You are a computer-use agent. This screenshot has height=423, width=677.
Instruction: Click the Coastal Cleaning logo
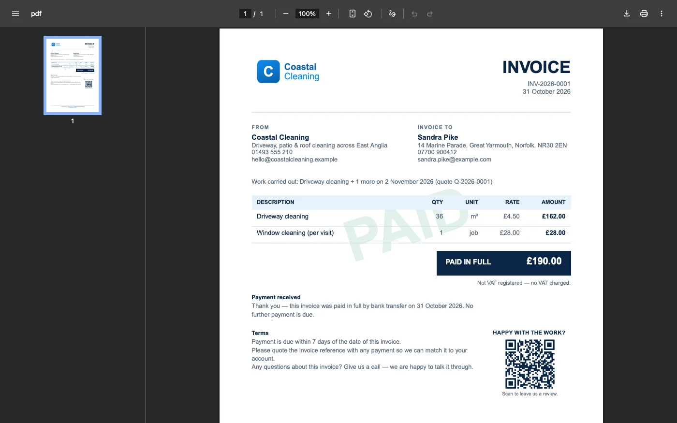[x=288, y=72]
